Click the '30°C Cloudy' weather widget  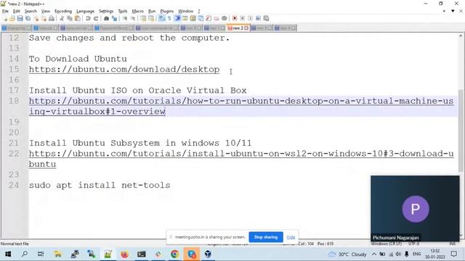pyautogui.click(x=347, y=254)
